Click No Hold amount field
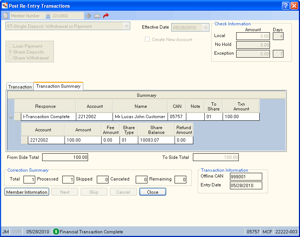 click(253, 45)
